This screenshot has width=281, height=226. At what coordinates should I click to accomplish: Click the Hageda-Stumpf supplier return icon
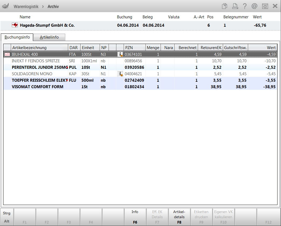pyautogui.click(x=15, y=25)
